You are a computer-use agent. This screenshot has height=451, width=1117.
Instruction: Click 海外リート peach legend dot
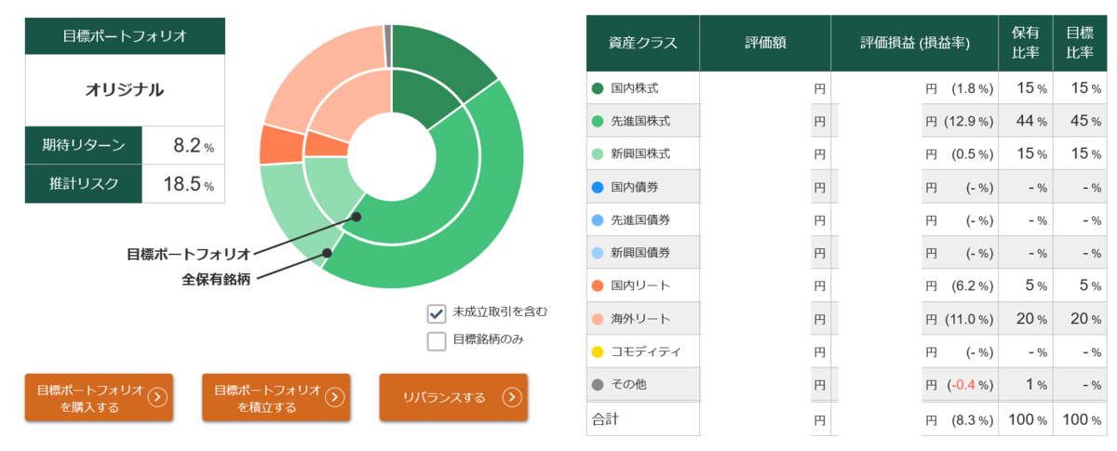coord(598,319)
